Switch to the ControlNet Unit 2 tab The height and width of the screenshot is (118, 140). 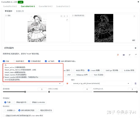click(x=46, y=6)
